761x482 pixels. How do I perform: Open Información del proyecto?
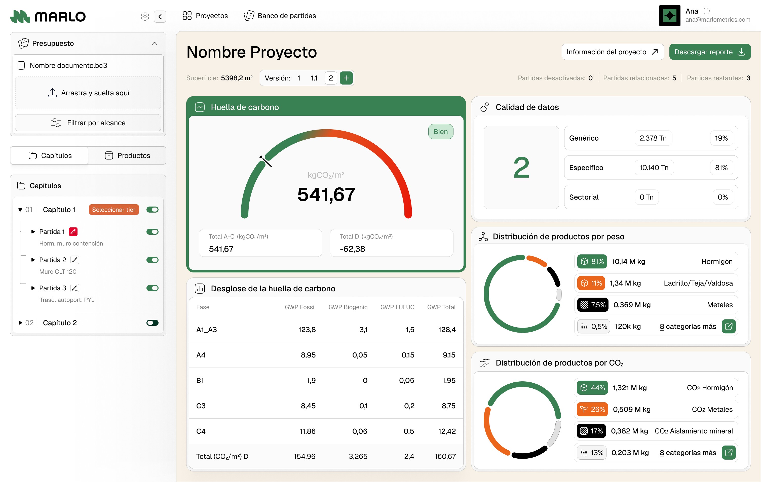[x=613, y=52]
